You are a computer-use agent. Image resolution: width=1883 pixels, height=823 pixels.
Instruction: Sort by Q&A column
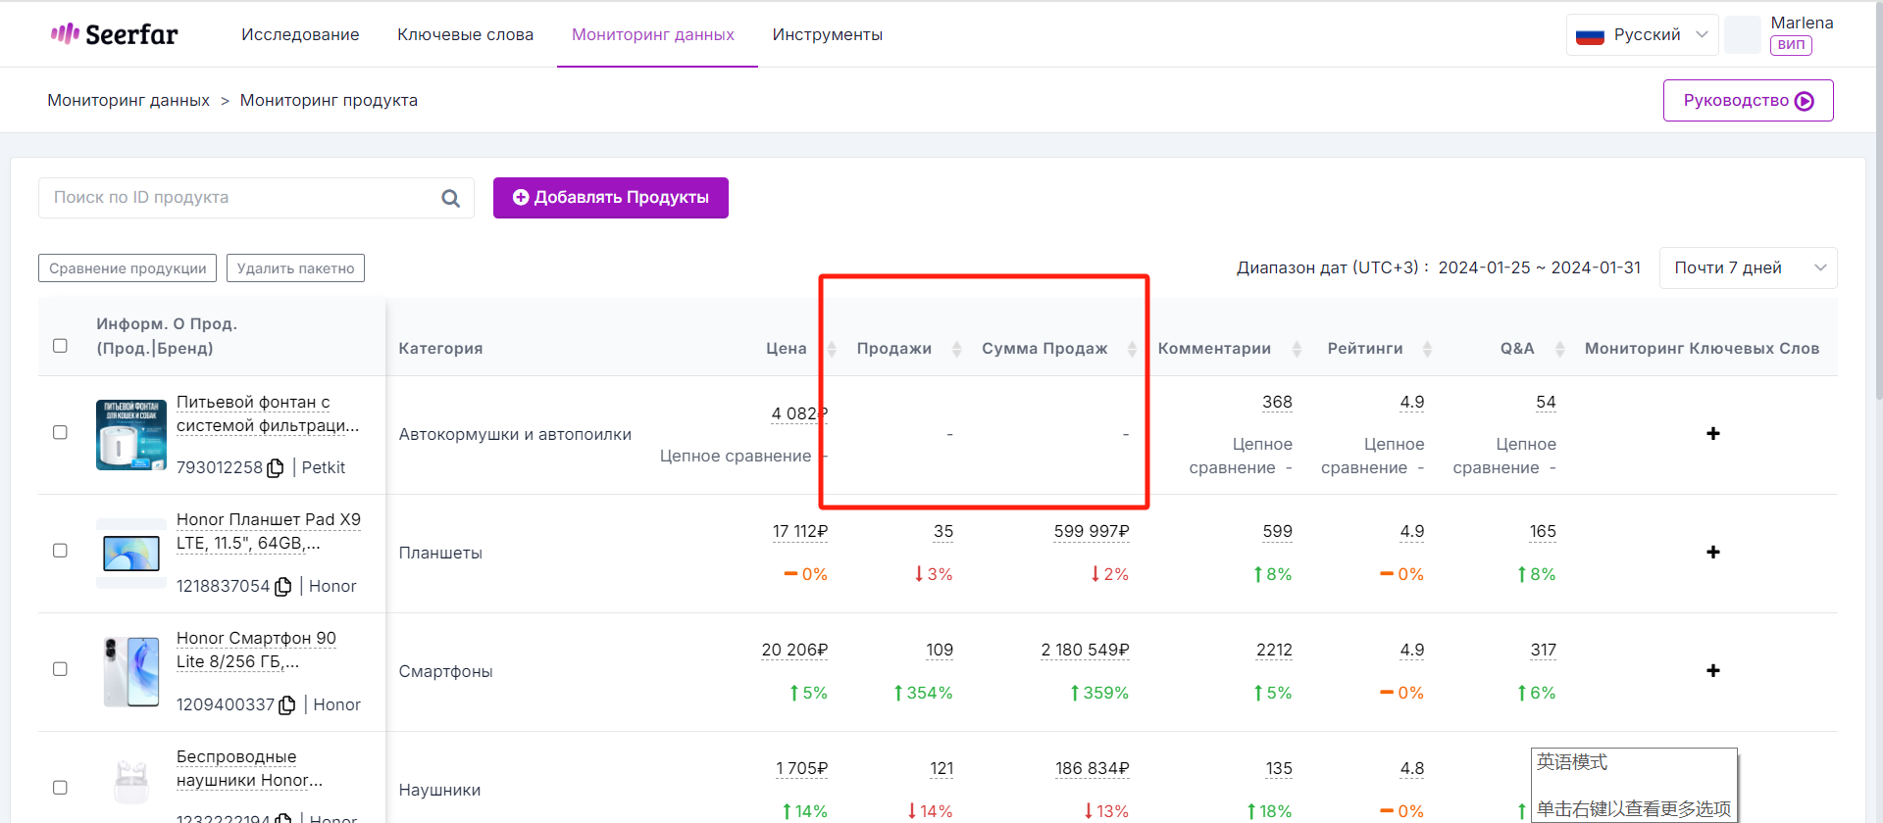(1559, 349)
